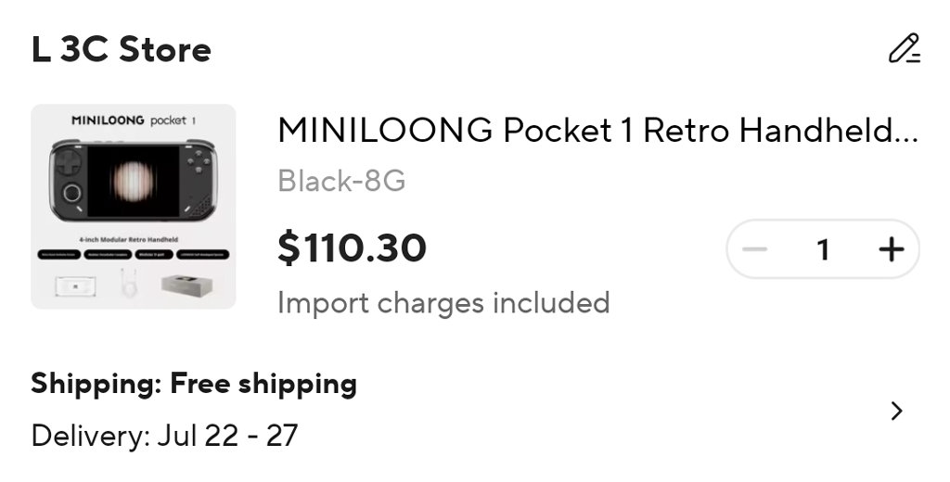Tap the glowing orb on console screen
950x482 pixels.
coord(133,181)
